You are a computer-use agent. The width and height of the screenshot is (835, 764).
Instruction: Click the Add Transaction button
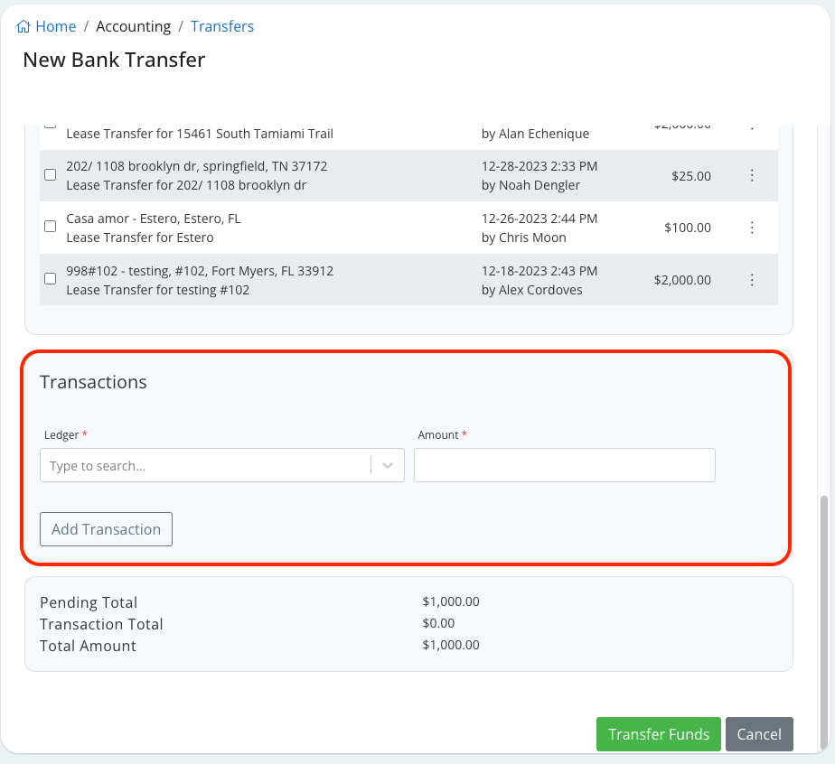pos(106,529)
